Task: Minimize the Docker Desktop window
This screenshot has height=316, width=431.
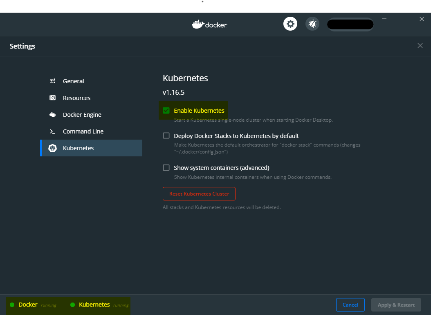Action: [384, 19]
